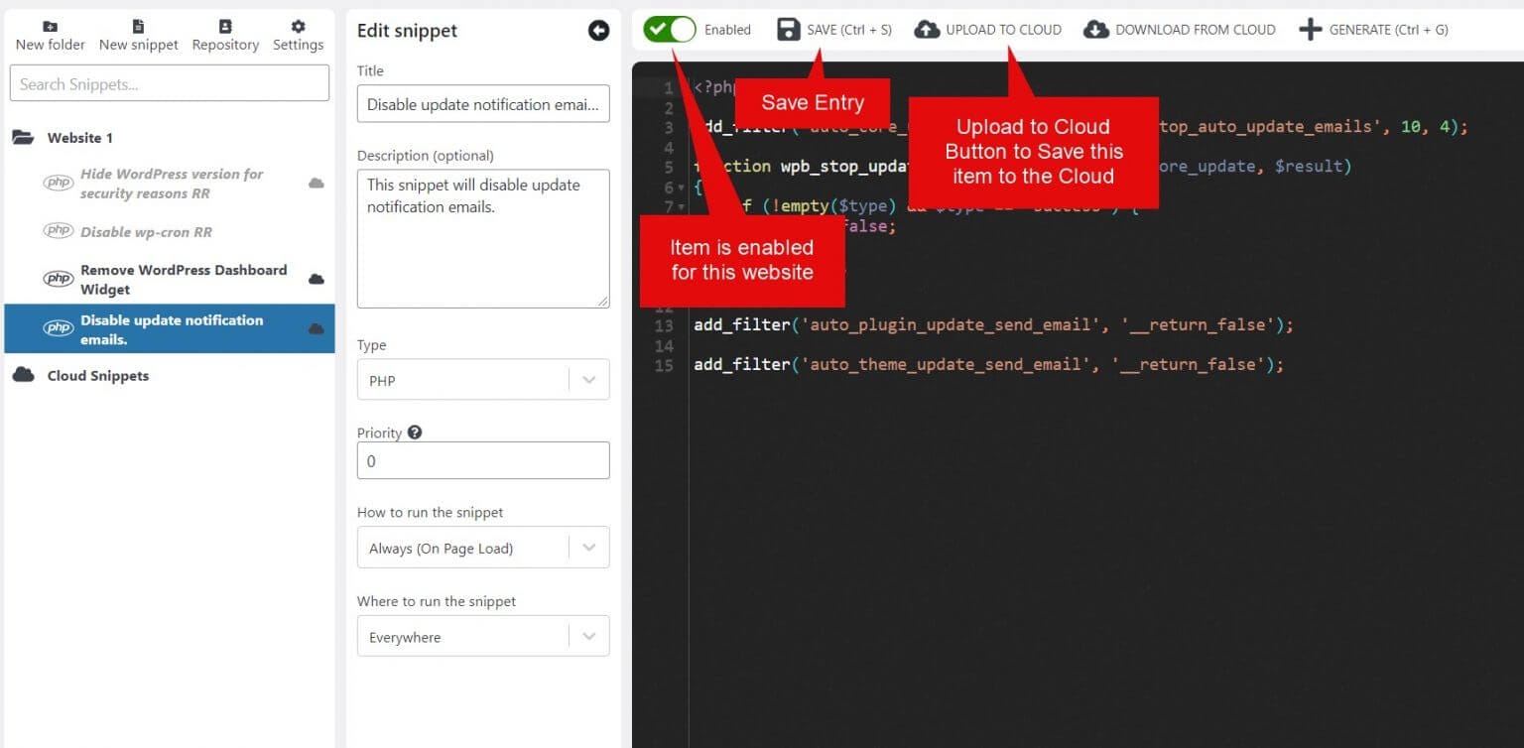
Task: Expand How to run the snippet dropdown
Action: (482, 548)
